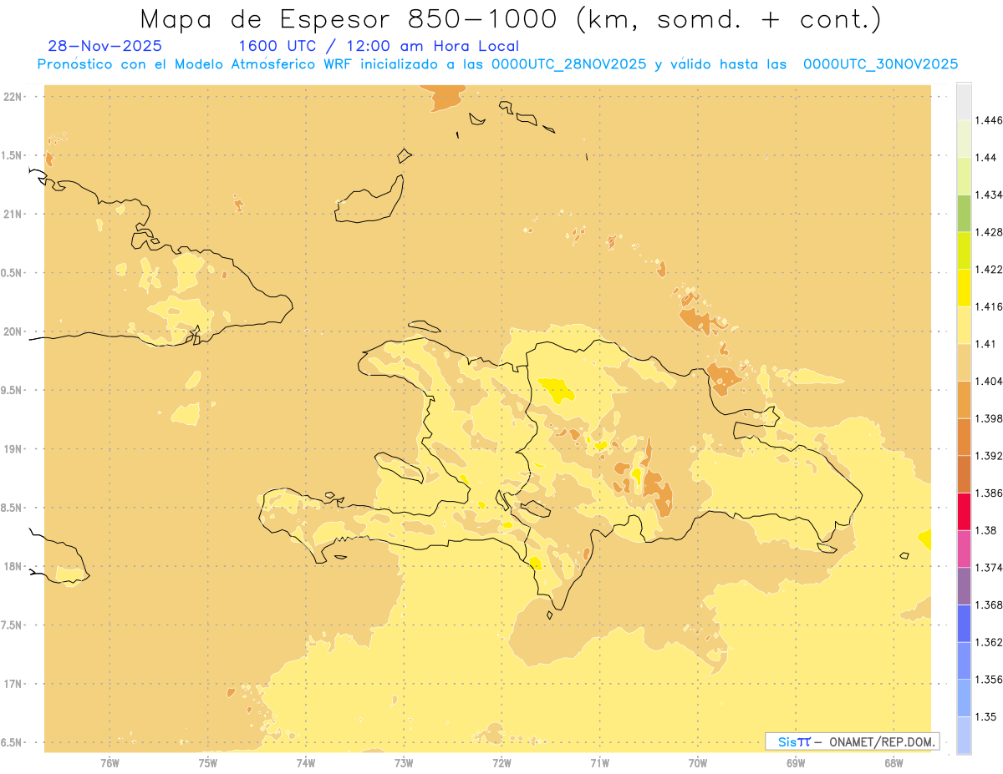The width and height of the screenshot is (1003, 774).
Task: Click the colorbar value "1.416"
Action: pos(989,306)
